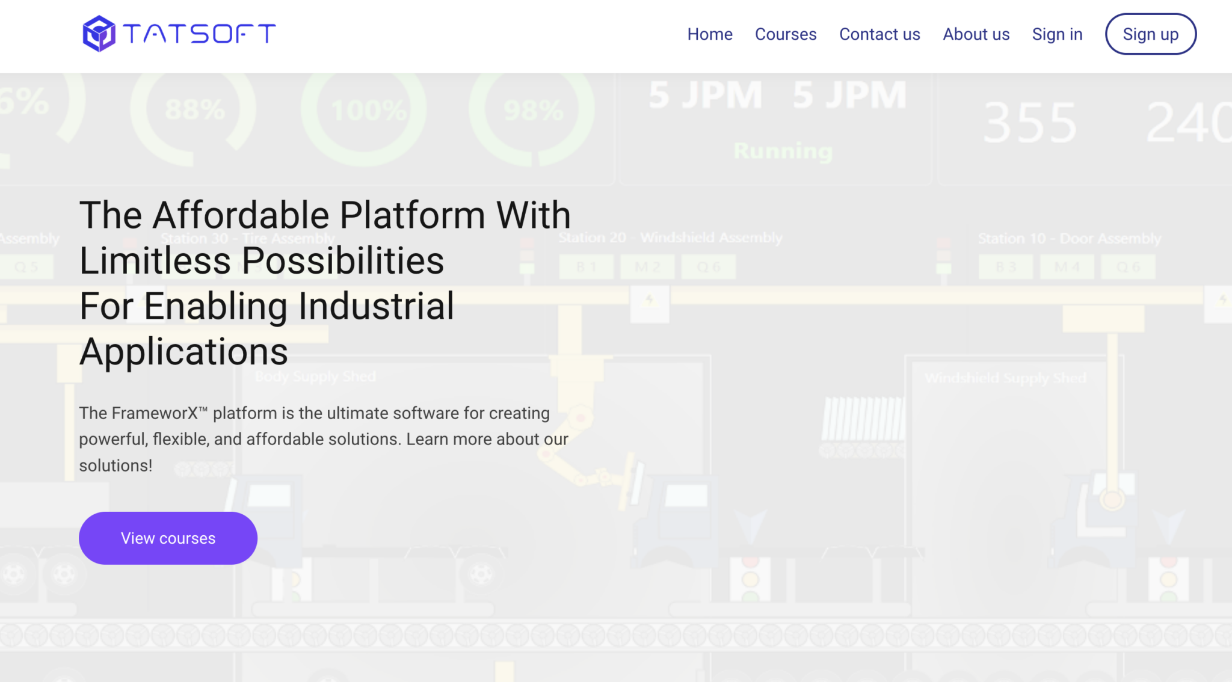
Task: Go to the Home page
Action: pos(710,34)
